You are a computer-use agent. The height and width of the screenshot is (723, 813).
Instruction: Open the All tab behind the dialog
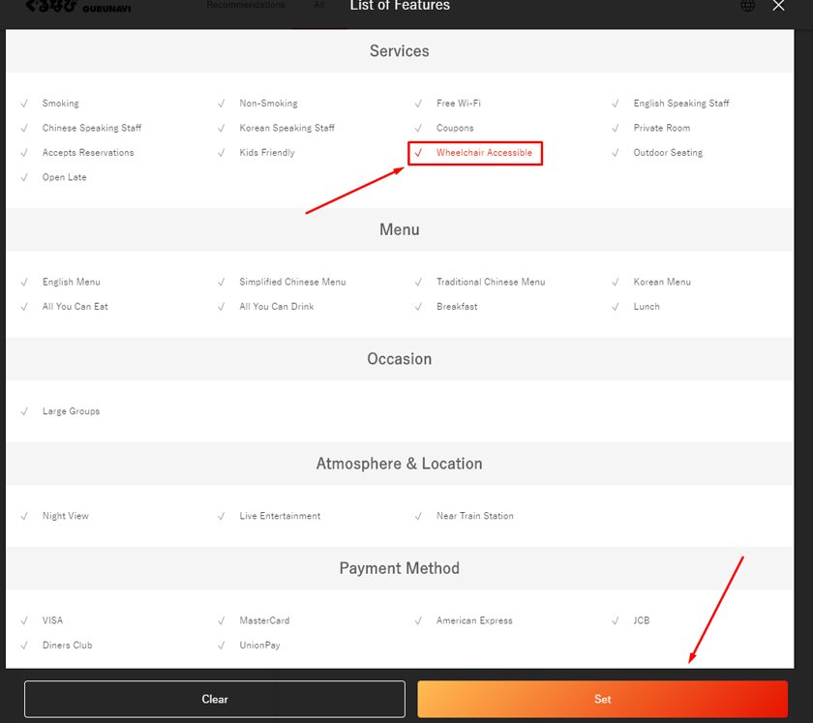pyautogui.click(x=319, y=5)
